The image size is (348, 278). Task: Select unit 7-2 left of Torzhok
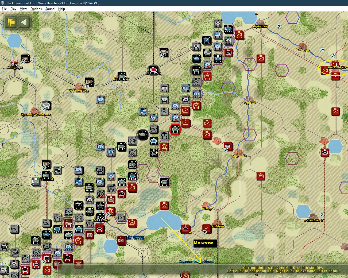tap(36, 182)
